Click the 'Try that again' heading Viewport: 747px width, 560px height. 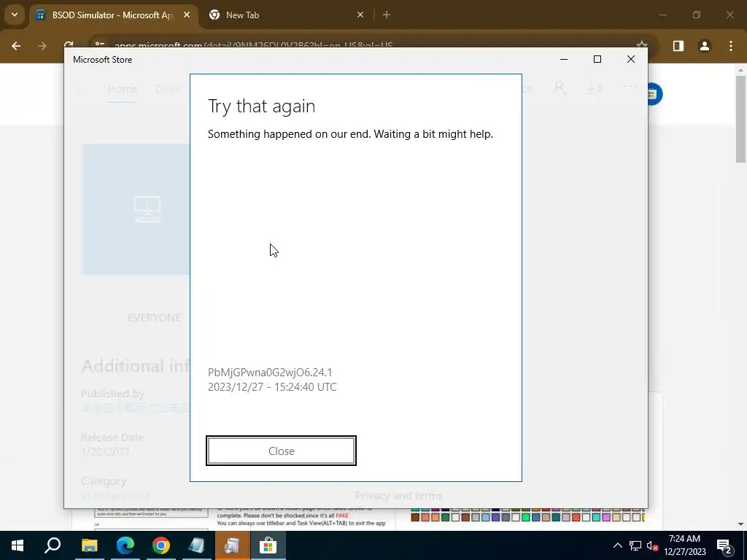pyautogui.click(x=262, y=106)
